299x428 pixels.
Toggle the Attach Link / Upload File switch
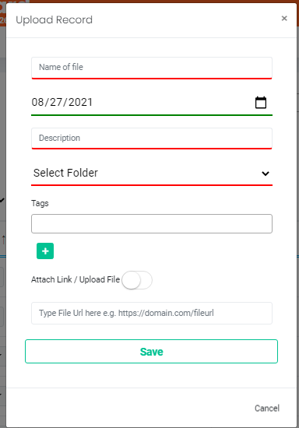point(137,280)
